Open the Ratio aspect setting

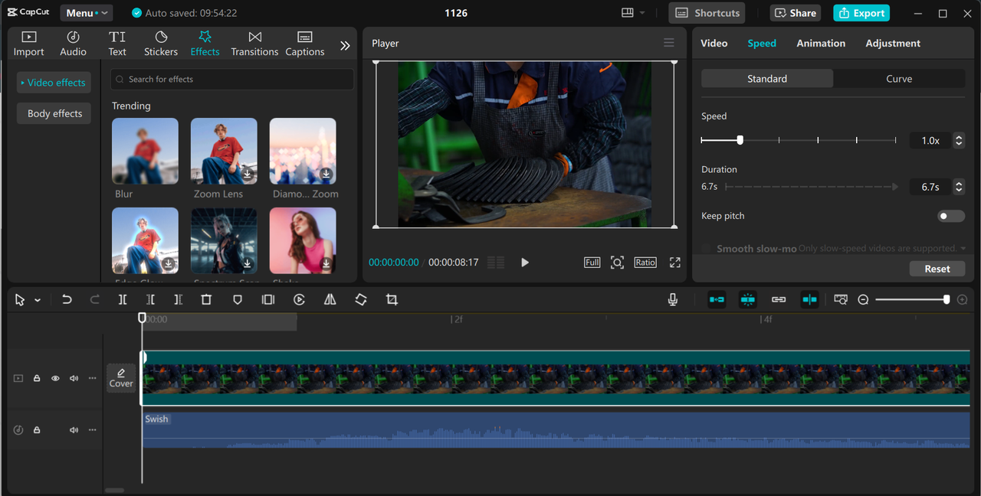click(645, 263)
